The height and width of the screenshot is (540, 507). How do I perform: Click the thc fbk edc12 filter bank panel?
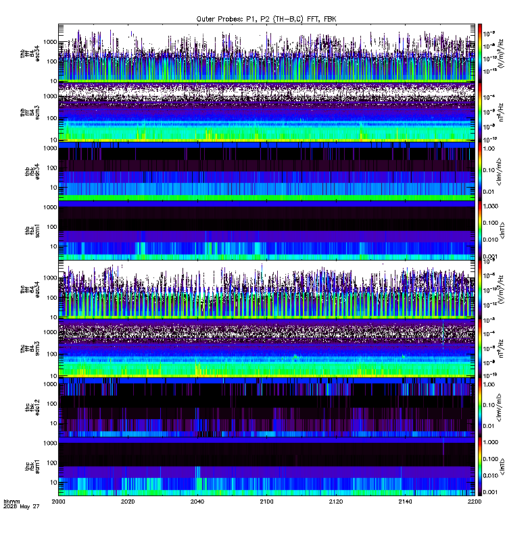coord(266,408)
